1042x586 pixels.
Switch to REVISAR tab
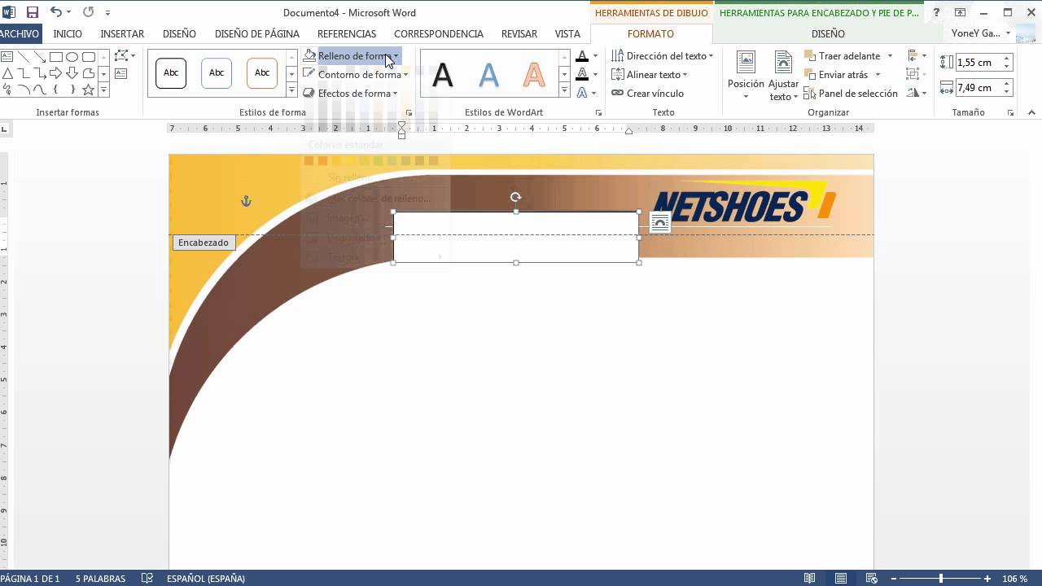(x=519, y=34)
